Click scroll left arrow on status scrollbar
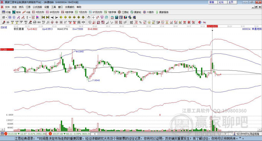This screenshot has height=141, width=262. point(95,134)
